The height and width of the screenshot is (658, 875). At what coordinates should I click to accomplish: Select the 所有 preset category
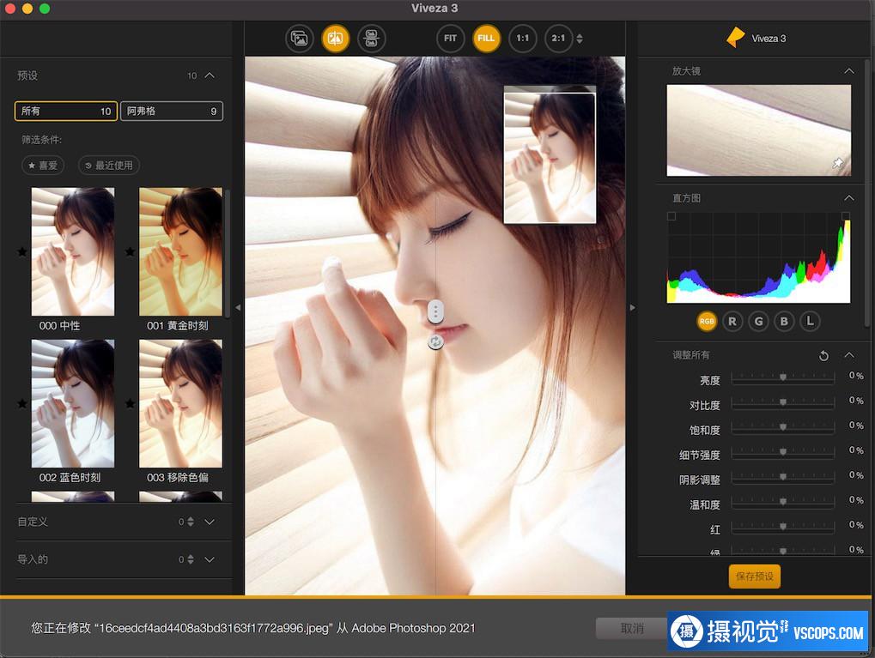click(66, 111)
